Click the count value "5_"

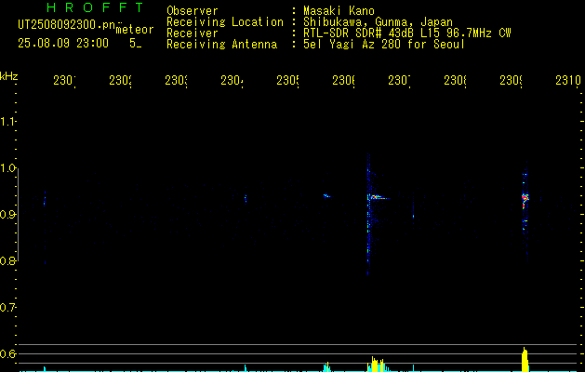135,44
